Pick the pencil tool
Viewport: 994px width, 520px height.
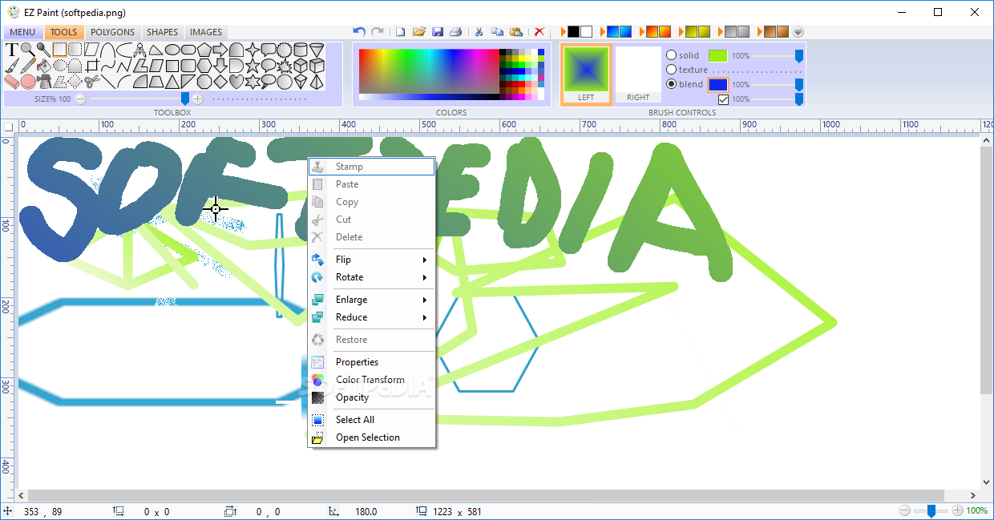[x=27, y=66]
